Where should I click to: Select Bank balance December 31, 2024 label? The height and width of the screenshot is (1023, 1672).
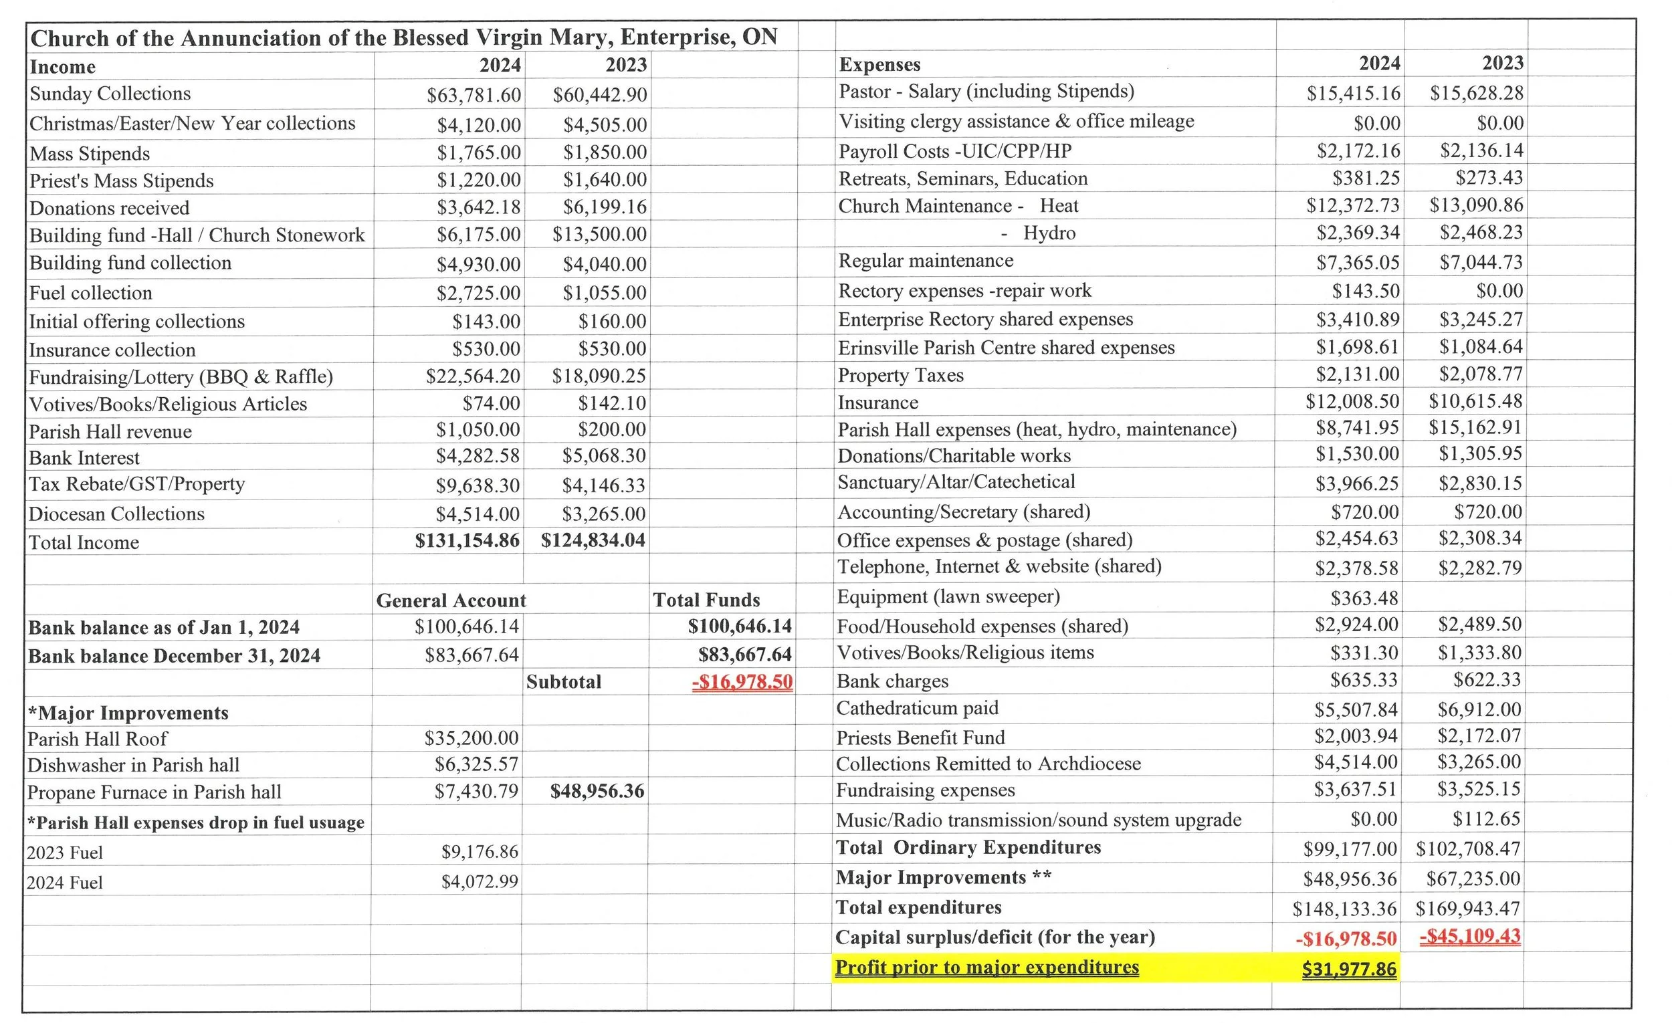(174, 656)
